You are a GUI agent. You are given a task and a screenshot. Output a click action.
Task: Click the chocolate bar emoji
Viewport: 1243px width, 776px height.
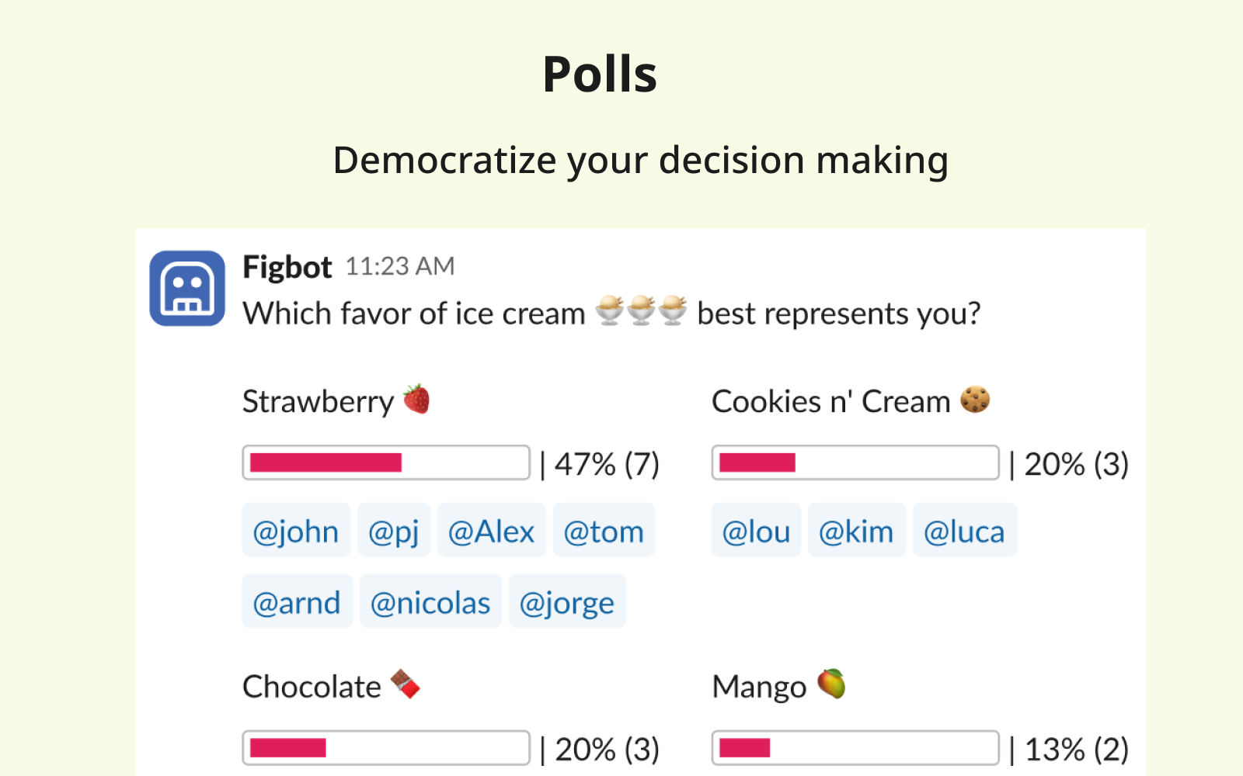click(x=405, y=684)
